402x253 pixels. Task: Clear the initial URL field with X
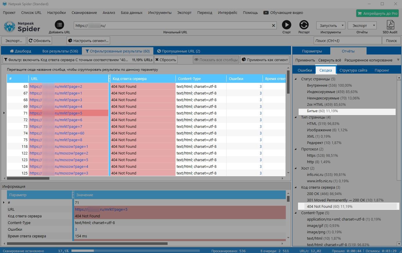pos(273,26)
